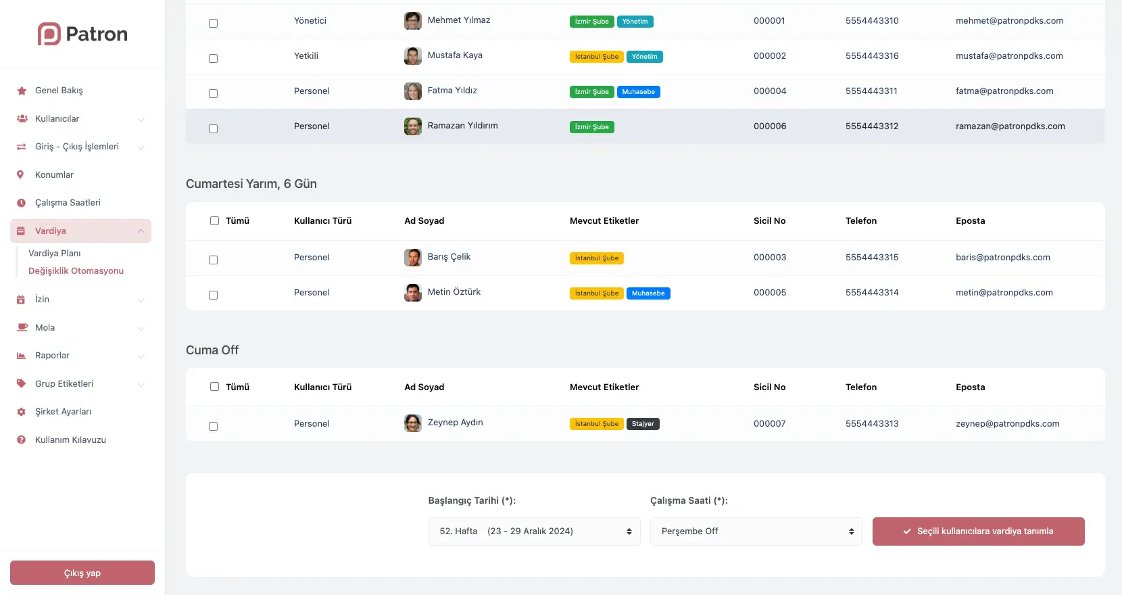Check the box for Ramazan Yıldırım
The height and width of the screenshot is (595, 1122).
click(x=213, y=128)
